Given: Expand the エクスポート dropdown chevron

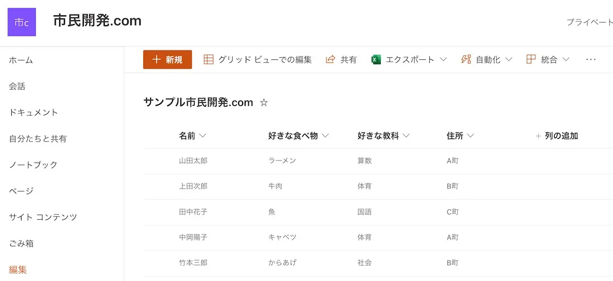Looking at the screenshot, I should 443,59.
